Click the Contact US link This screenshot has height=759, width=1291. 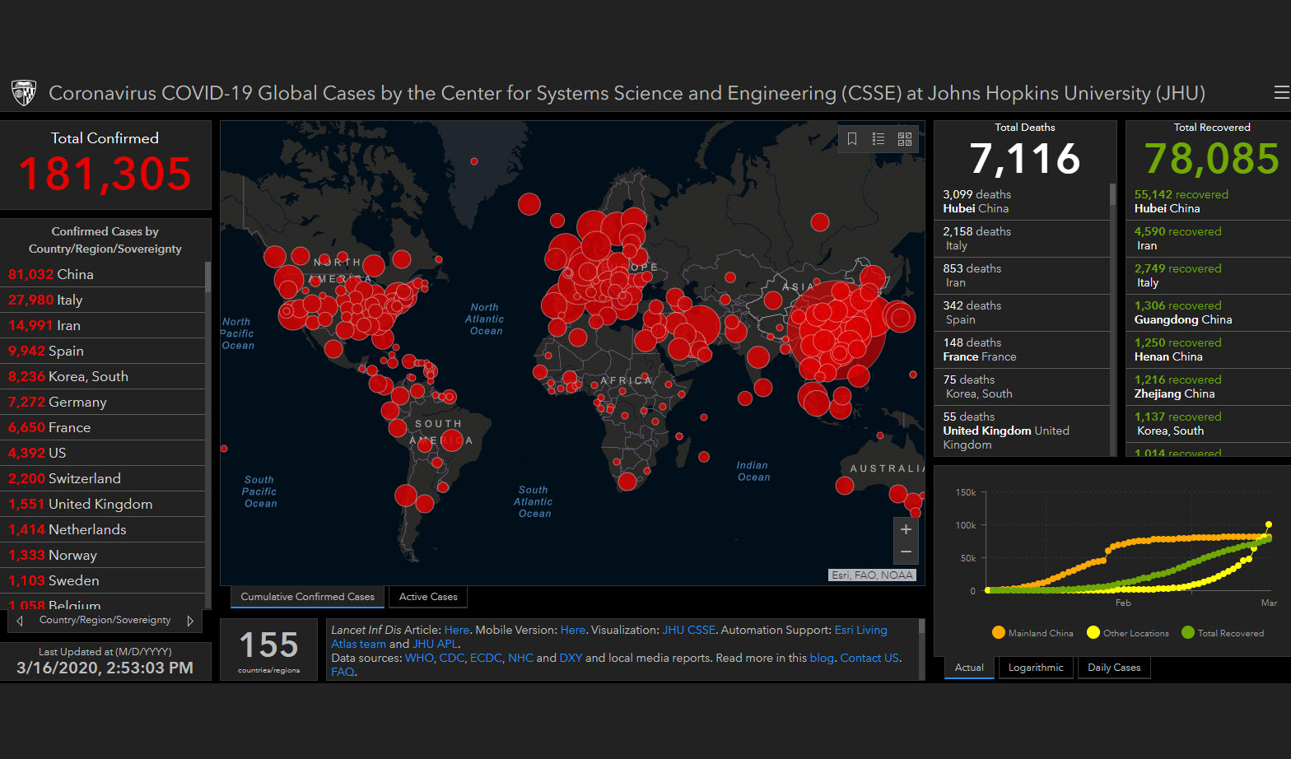[869, 658]
